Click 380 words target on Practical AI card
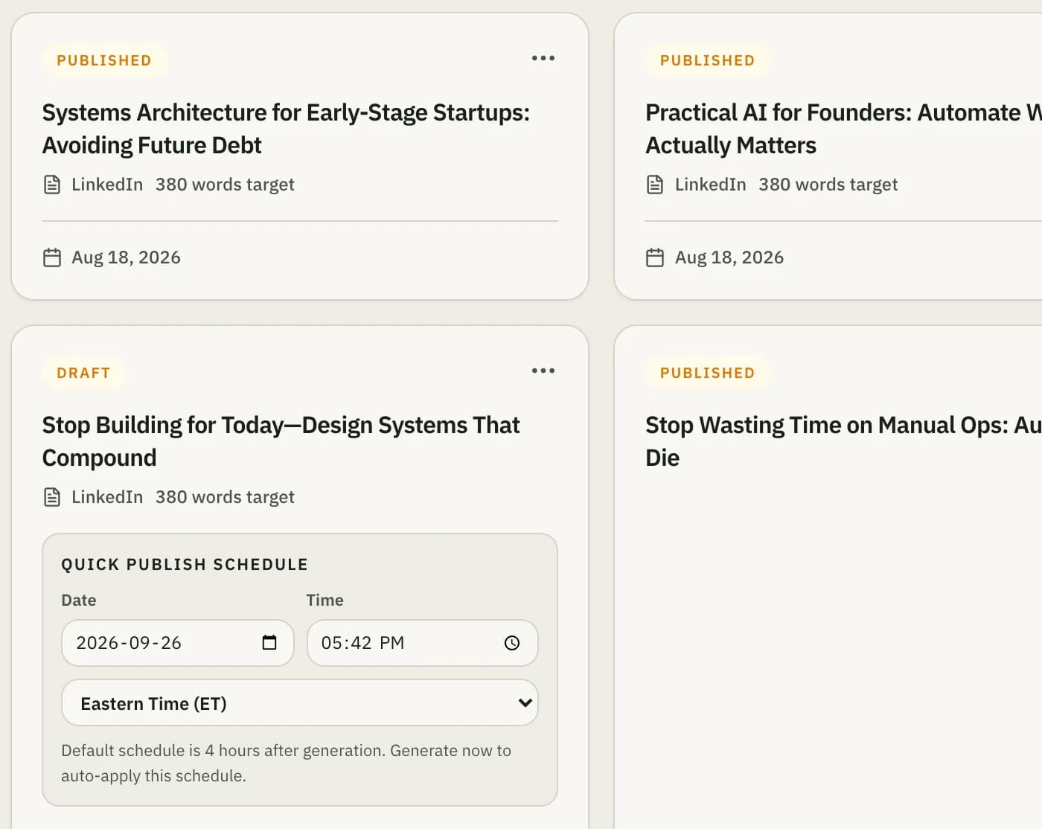1042x829 pixels. 828,185
